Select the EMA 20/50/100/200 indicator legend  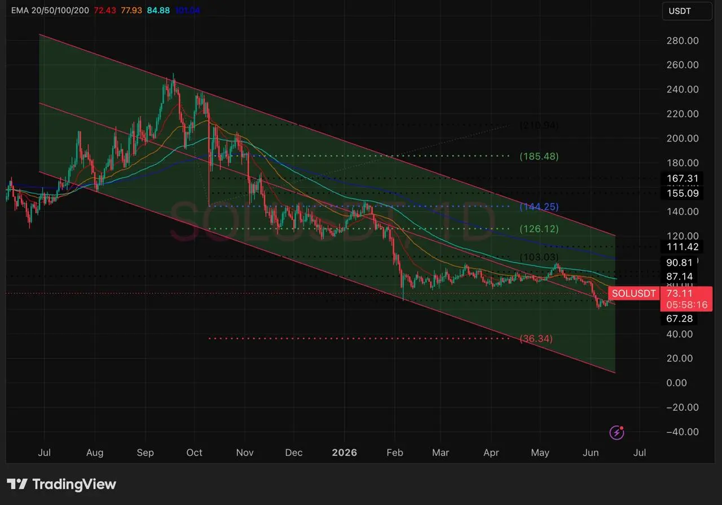coord(50,10)
